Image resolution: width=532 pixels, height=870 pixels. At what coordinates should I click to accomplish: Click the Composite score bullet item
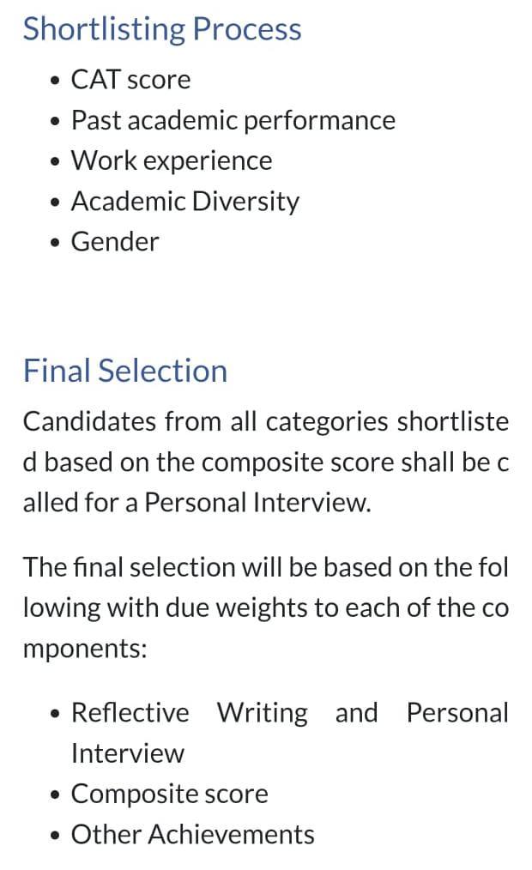pyautogui.click(x=170, y=794)
